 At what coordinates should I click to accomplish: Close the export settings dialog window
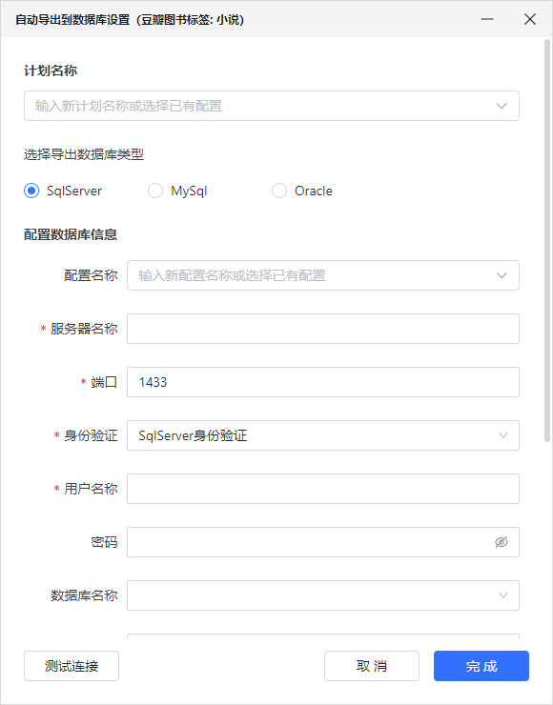(530, 19)
